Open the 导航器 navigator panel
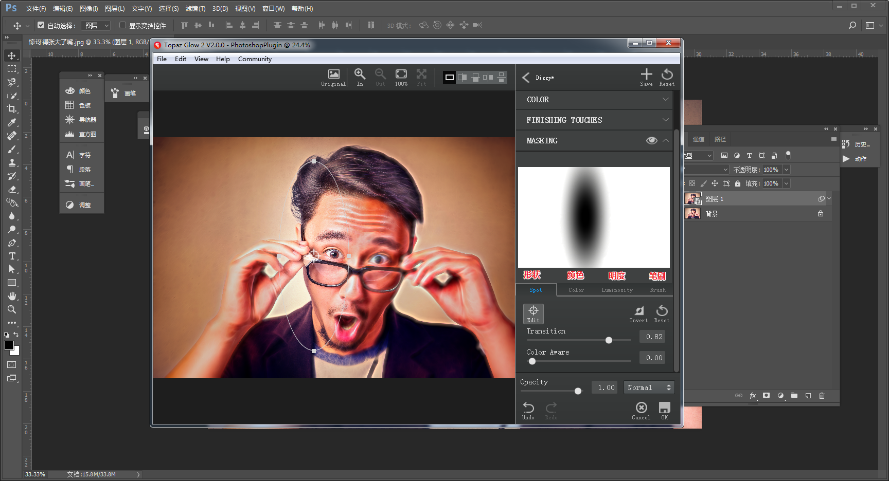 pos(81,120)
